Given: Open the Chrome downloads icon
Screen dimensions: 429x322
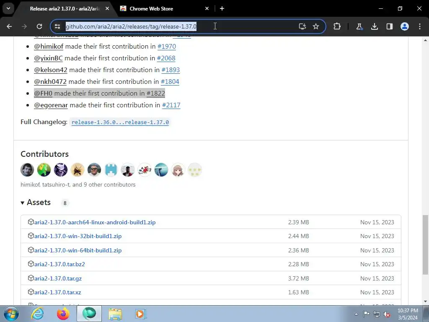Looking at the screenshot, I should (374, 26).
